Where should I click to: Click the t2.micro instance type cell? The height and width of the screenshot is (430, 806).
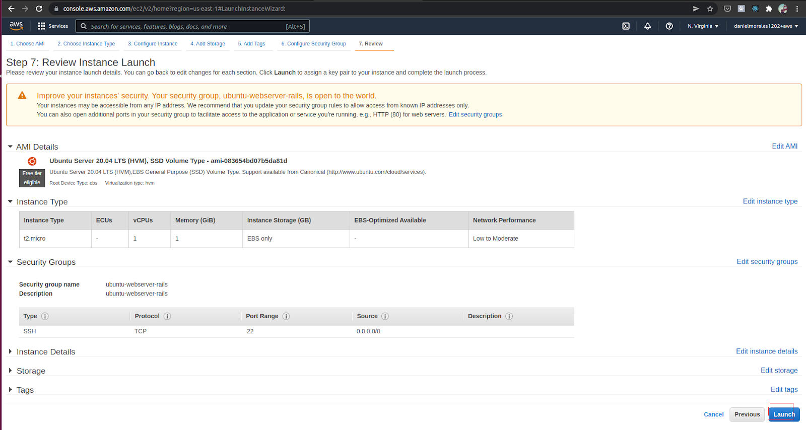55,239
